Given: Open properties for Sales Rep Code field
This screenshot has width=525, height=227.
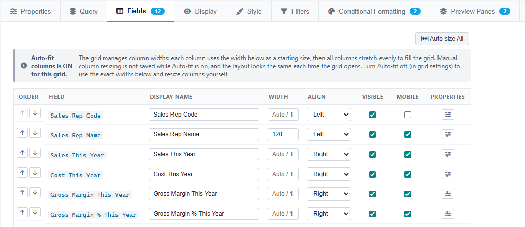Looking at the screenshot, I should tap(448, 115).
